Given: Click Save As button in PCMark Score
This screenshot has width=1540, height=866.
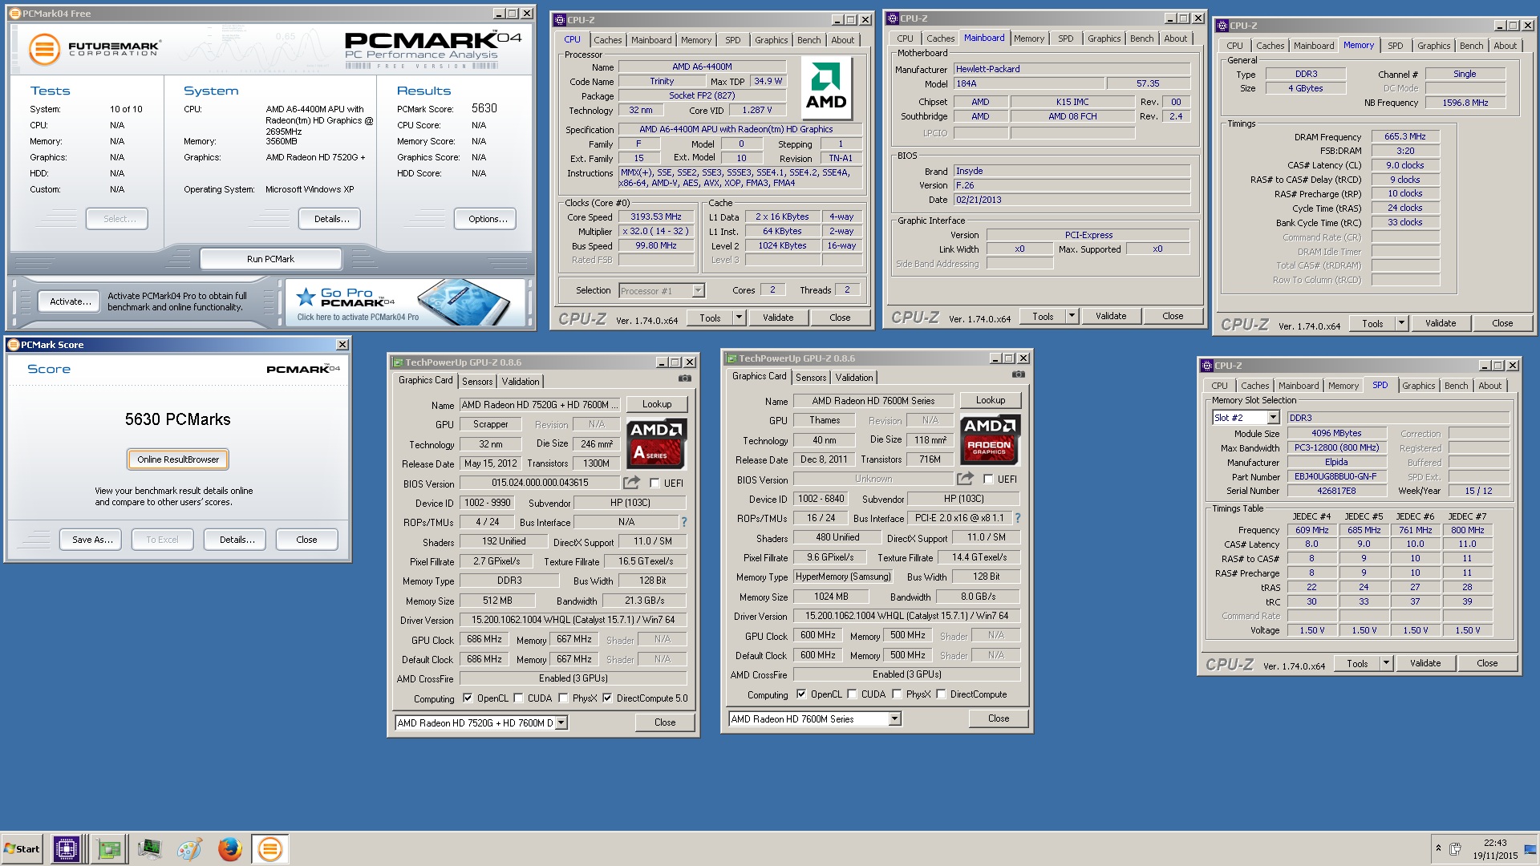Looking at the screenshot, I should tap(91, 540).
